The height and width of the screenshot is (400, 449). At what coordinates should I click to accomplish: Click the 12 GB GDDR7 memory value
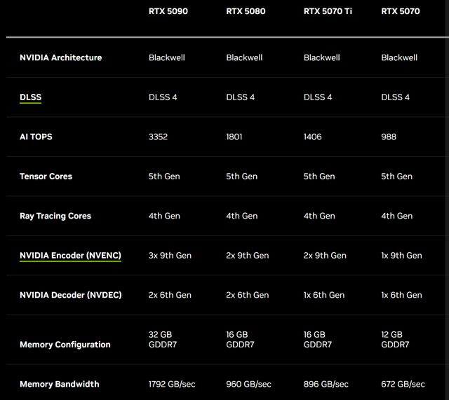[x=395, y=339]
